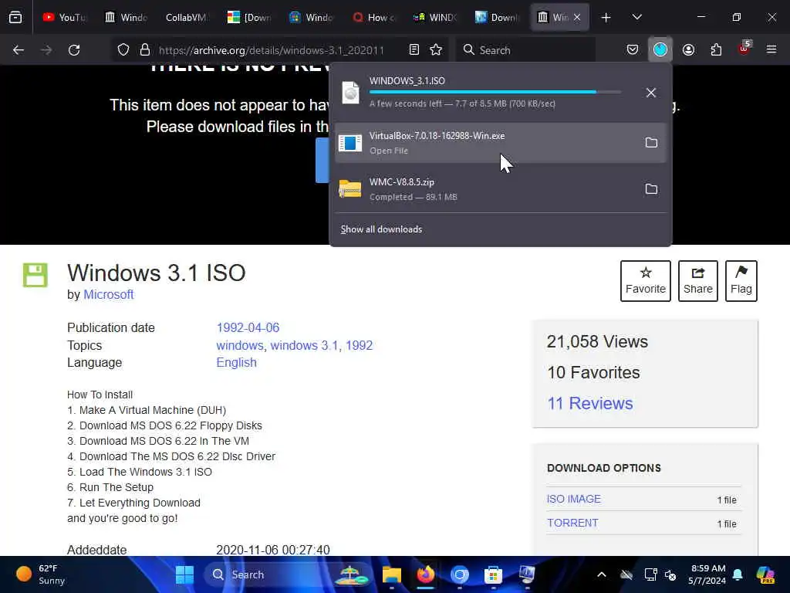
Task: Open the Copilot preview icon in taskbar
Action: click(765, 574)
